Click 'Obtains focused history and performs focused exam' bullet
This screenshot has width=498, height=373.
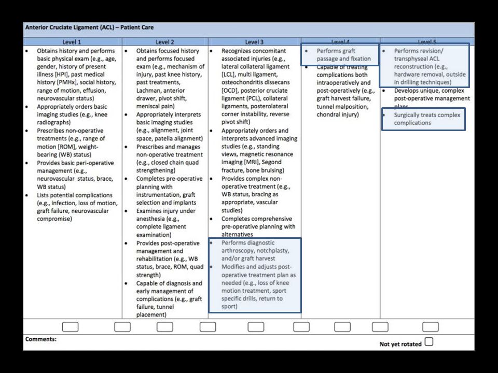point(170,78)
